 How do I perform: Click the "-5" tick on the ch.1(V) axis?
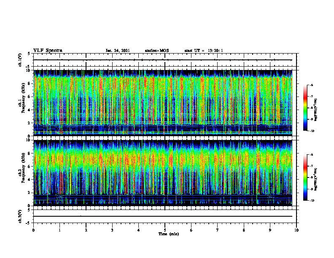[28, 67]
